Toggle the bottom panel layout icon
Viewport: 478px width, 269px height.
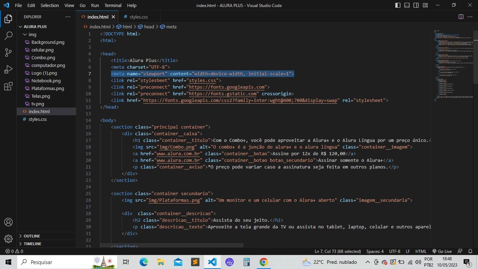[407, 5]
